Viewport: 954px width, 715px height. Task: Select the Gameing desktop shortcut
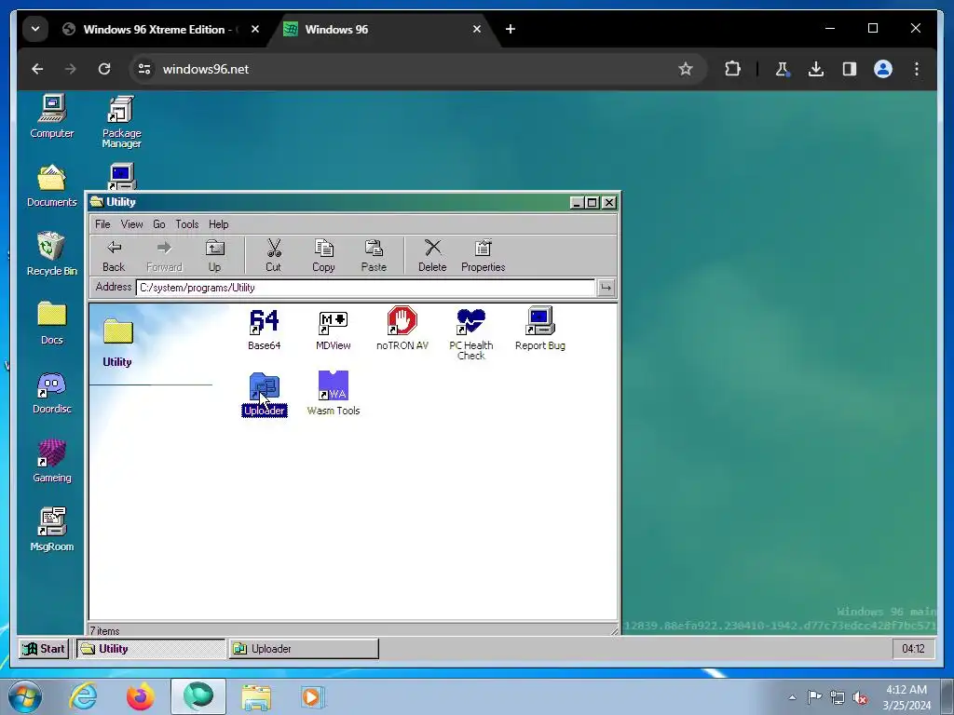(x=52, y=462)
